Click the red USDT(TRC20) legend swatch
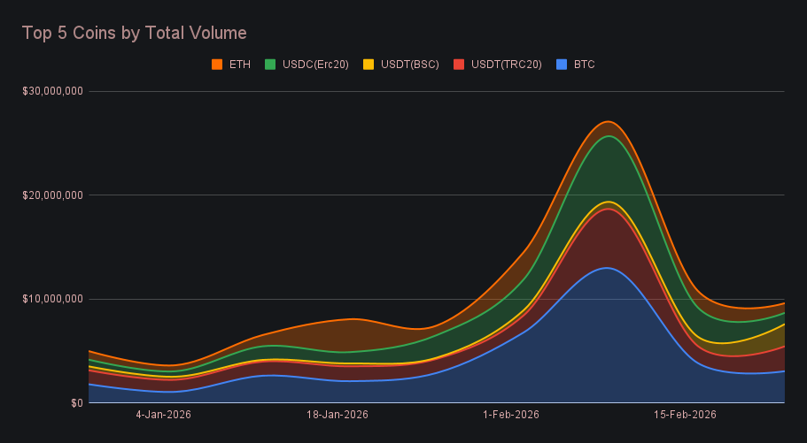The width and height of the screenshot is (807, 443). [x=459, y=65]
